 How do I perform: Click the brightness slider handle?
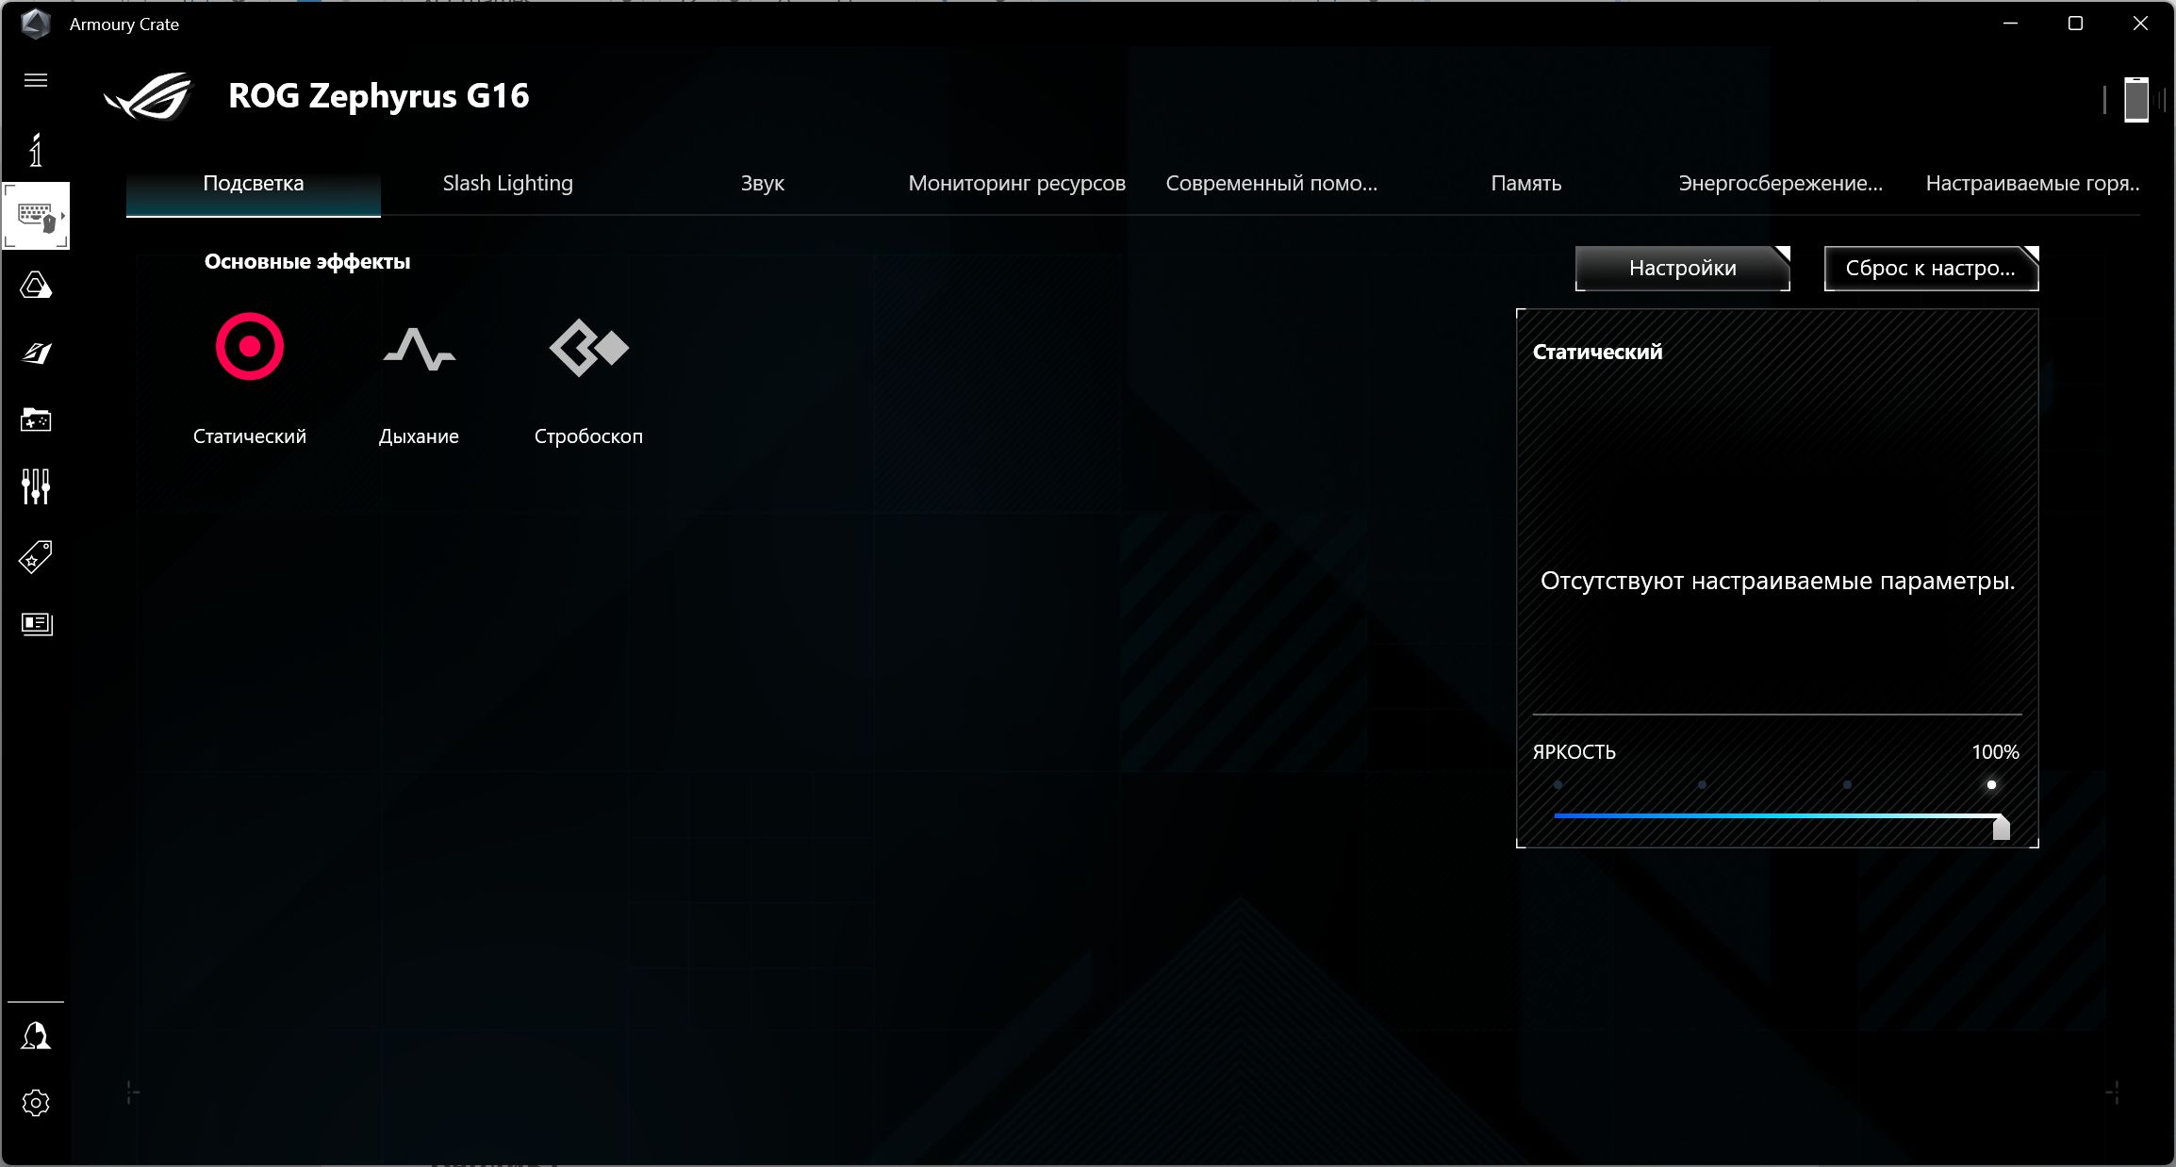tap(2001, 826)
